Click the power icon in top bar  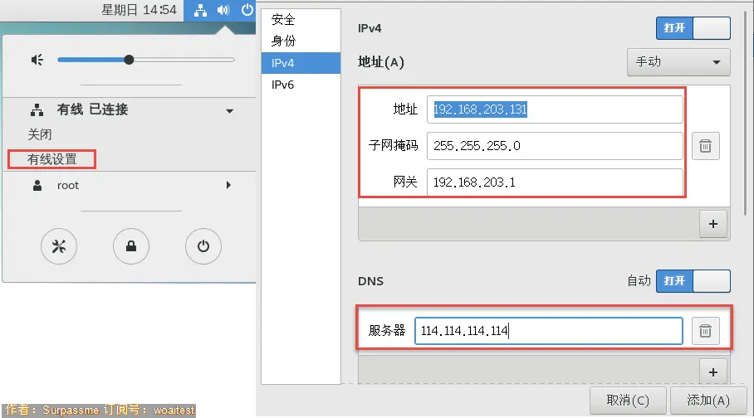click(247, 10)
